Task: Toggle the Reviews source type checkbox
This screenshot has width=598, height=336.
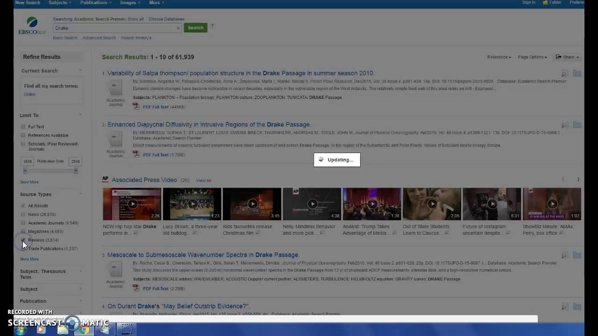Action: click(23, 240)
